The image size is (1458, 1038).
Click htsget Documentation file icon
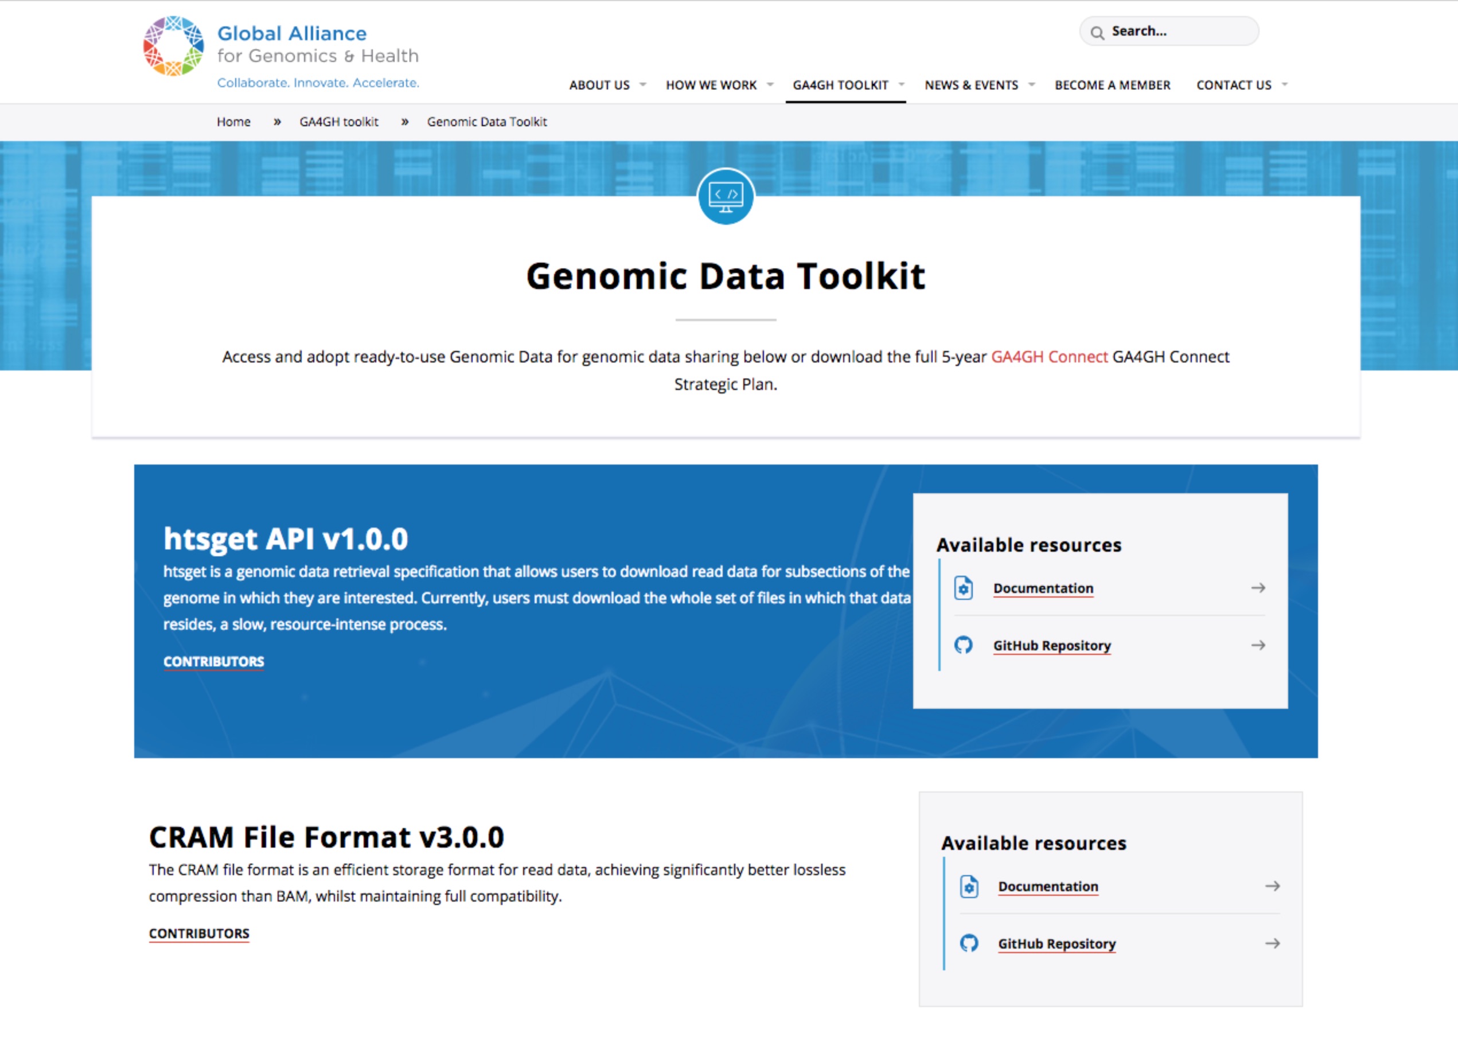[x=963, y=587]
